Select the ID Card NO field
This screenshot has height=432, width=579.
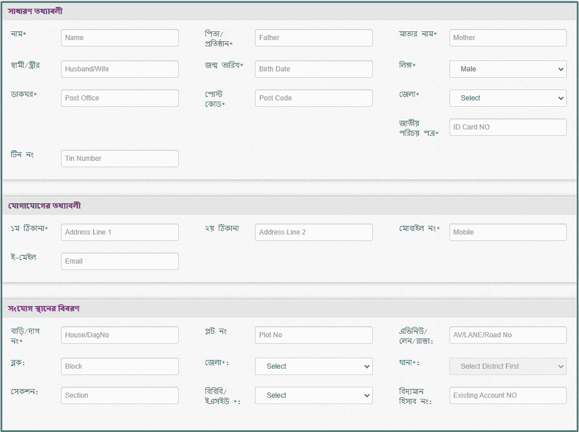pos(508,127)
